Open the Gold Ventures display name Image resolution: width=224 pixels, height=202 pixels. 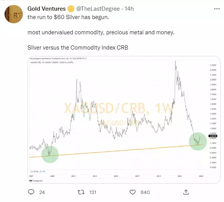tap(47, 9)
